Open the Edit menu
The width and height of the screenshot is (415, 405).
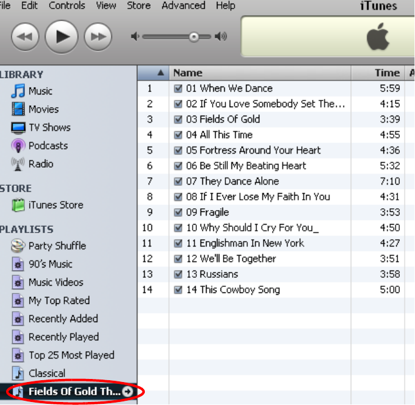pyautogui.click(x=29, y=5)
